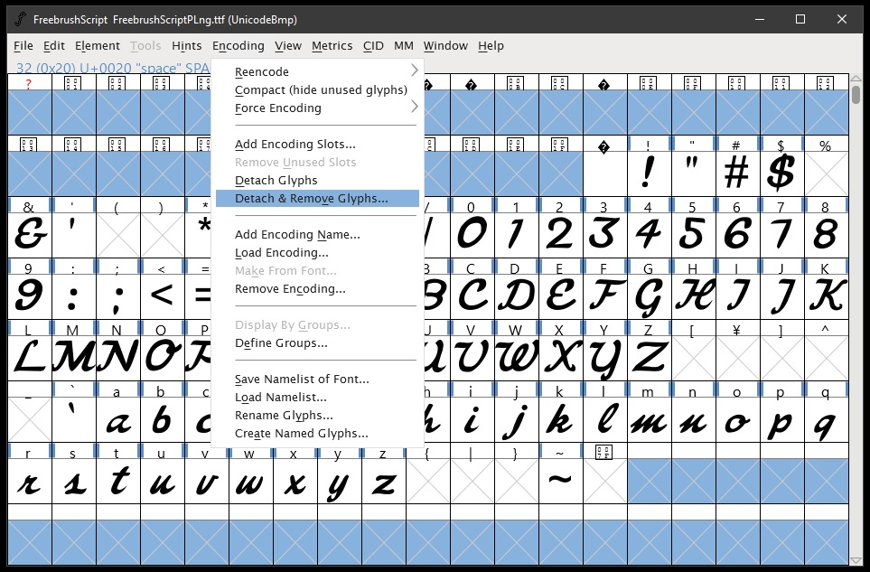Select the lowercase q glyph cell

pyautogui.click(x=826, y=420)
